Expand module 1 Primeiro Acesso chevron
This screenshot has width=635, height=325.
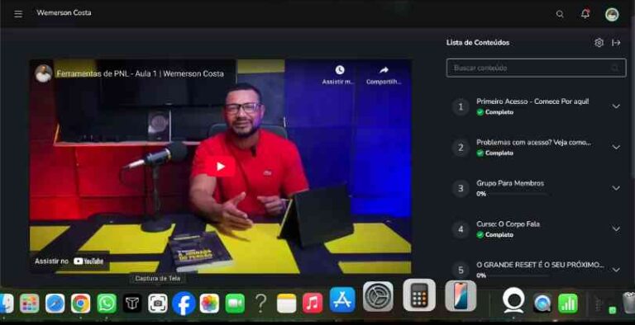click(x=616, y=106)
